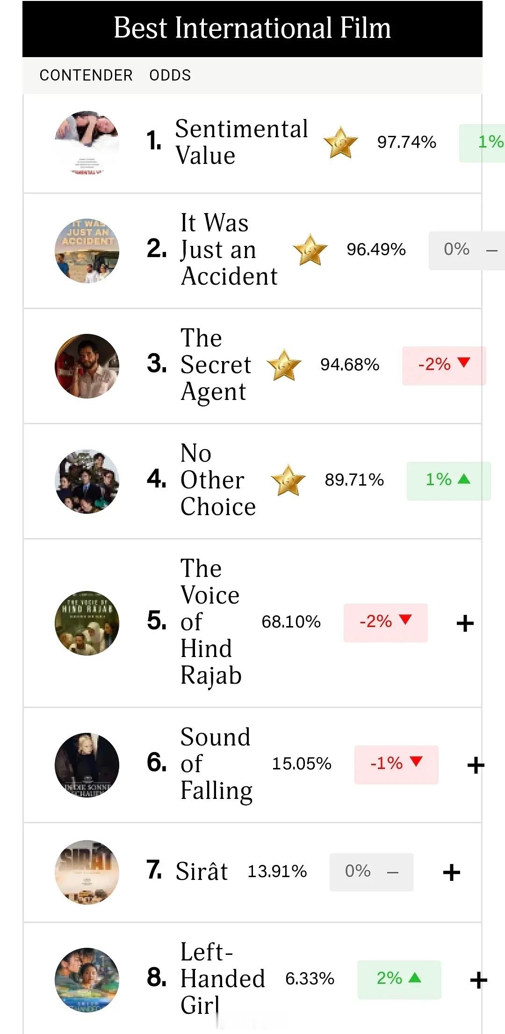Click gold star beside It Was Just an Accident
This screenshot has height=1034, width=505.
point(310,250)
